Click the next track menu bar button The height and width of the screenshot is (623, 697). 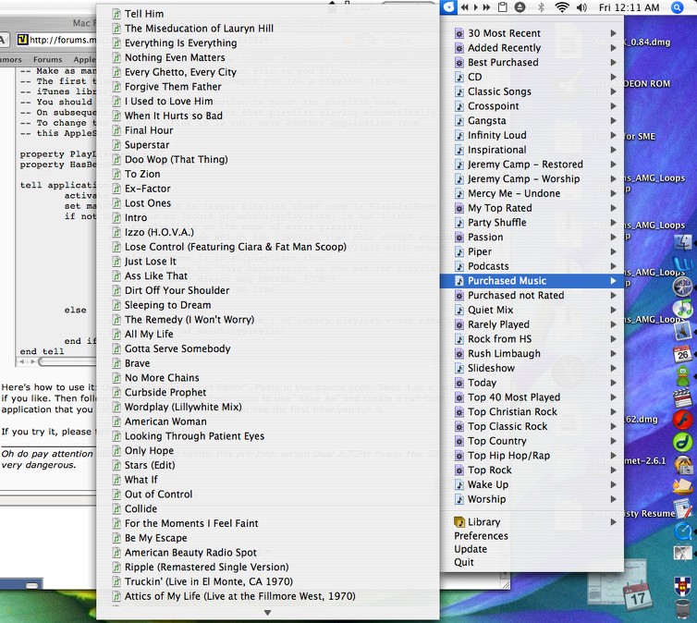click(487, 7)
